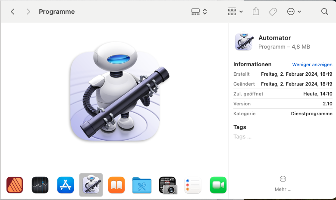The image size is (336, 200).
Task: Select the Image Capture app thumbnail
Action: point(168,185)
